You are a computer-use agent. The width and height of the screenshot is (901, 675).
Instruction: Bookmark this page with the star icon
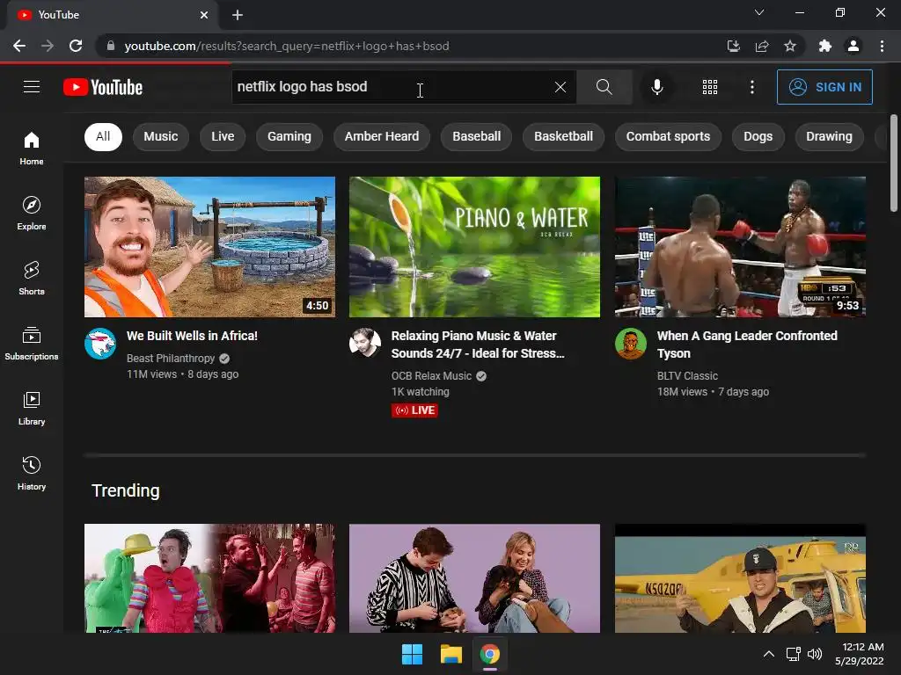click(790, 46)
